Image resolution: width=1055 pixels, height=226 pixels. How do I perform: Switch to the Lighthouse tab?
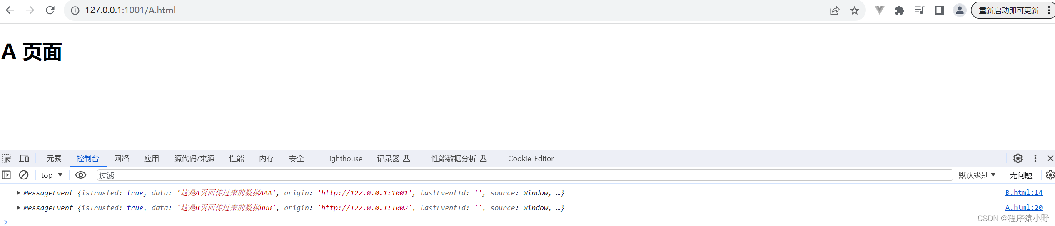344,158
